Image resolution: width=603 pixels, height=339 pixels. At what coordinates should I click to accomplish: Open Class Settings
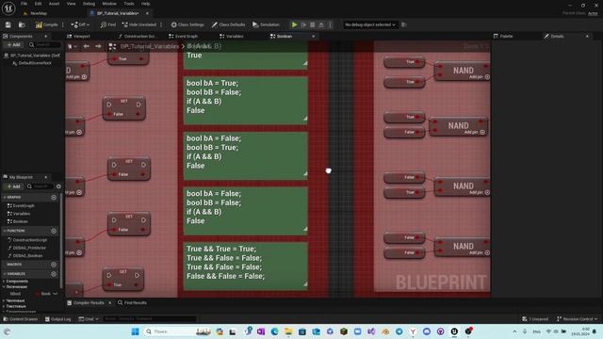187,24
